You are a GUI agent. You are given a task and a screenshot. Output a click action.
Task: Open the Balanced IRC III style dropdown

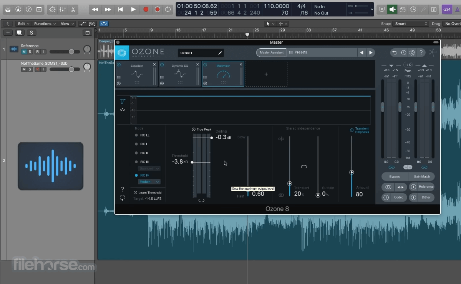coord(149,169)
